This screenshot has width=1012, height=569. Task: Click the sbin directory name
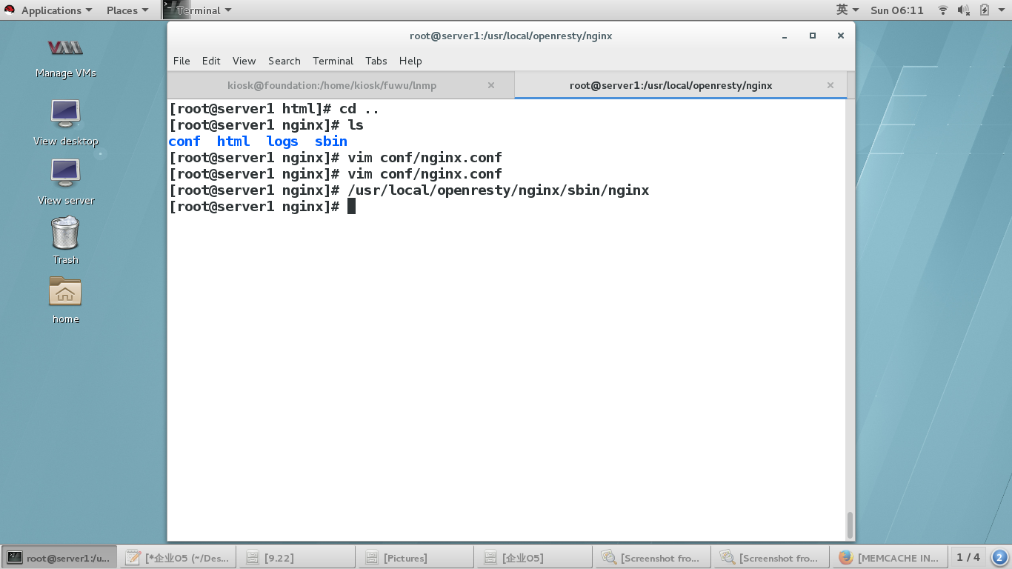click(x=331, y=141)
